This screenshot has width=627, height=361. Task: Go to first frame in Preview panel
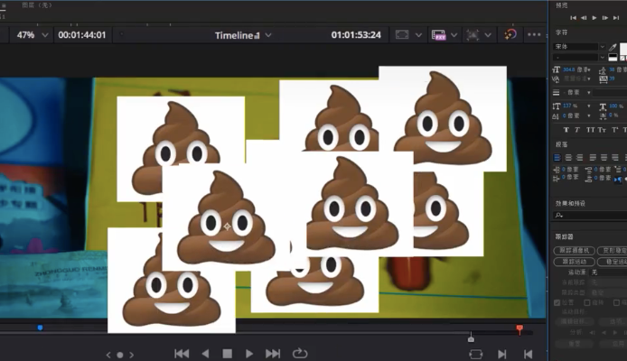(573, 18)
